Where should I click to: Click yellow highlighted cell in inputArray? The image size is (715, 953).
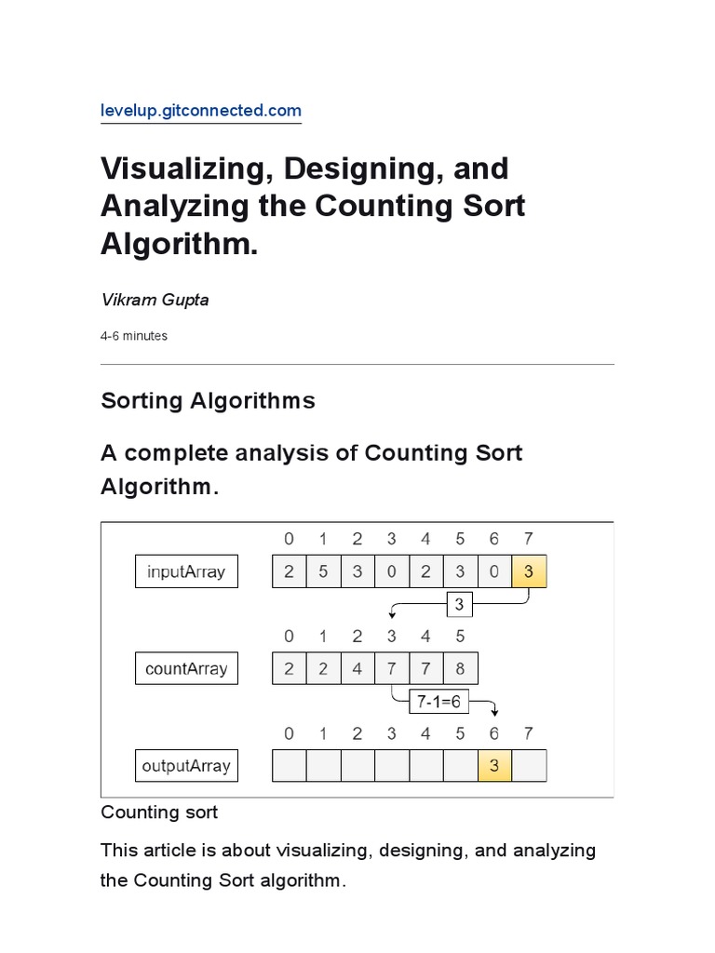[529, 571]
